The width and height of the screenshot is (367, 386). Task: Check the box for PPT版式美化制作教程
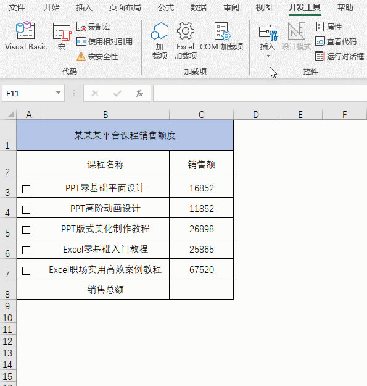(27, 230)
